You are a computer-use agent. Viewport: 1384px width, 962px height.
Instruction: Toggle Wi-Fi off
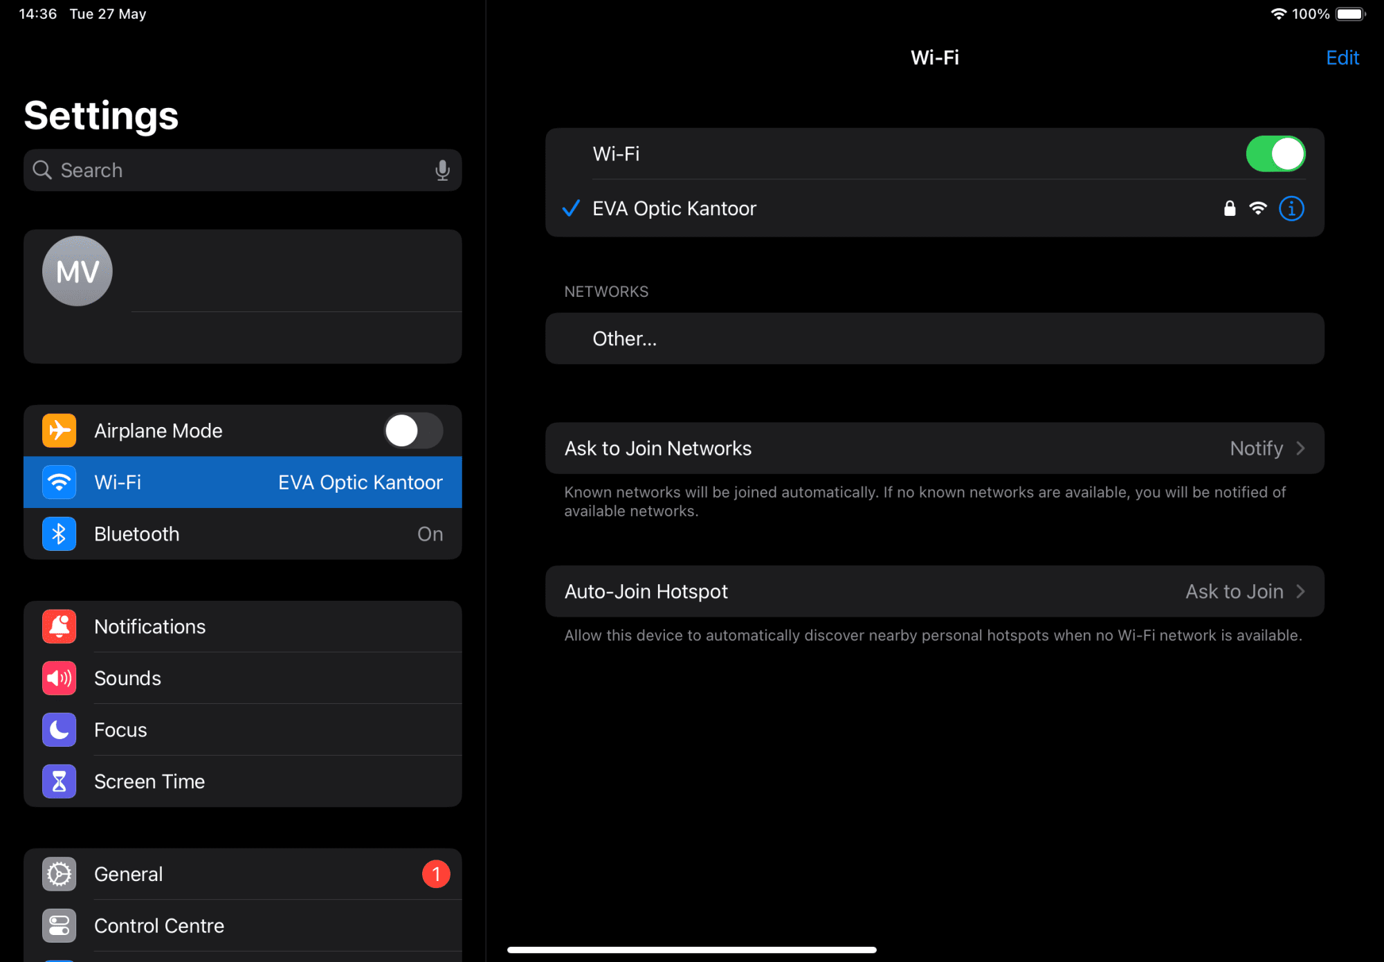pos(1275,154)
